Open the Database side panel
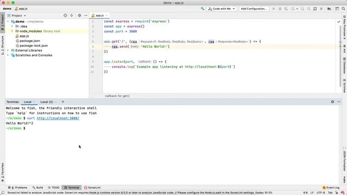 [344, 66]
